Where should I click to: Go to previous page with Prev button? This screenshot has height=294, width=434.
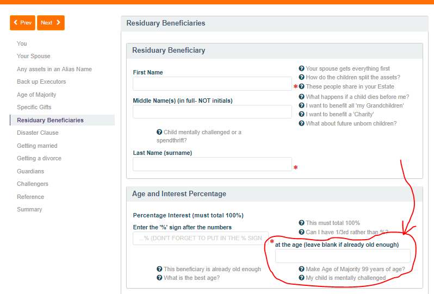[x=22, y=23]
